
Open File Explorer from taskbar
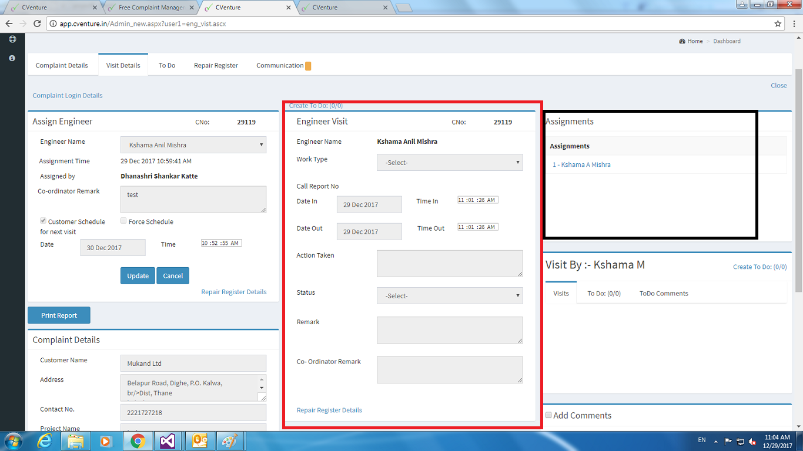[x=76, y=440]
